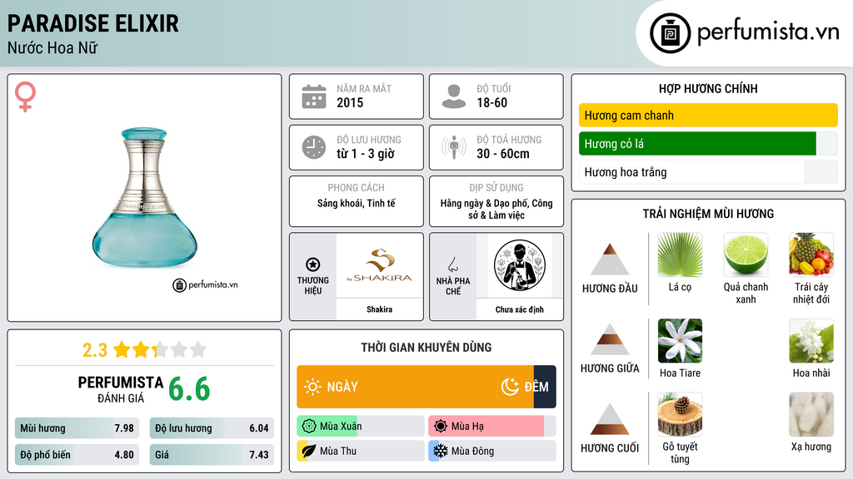Click the PARADISE ELIXIR title

(93, 23)
